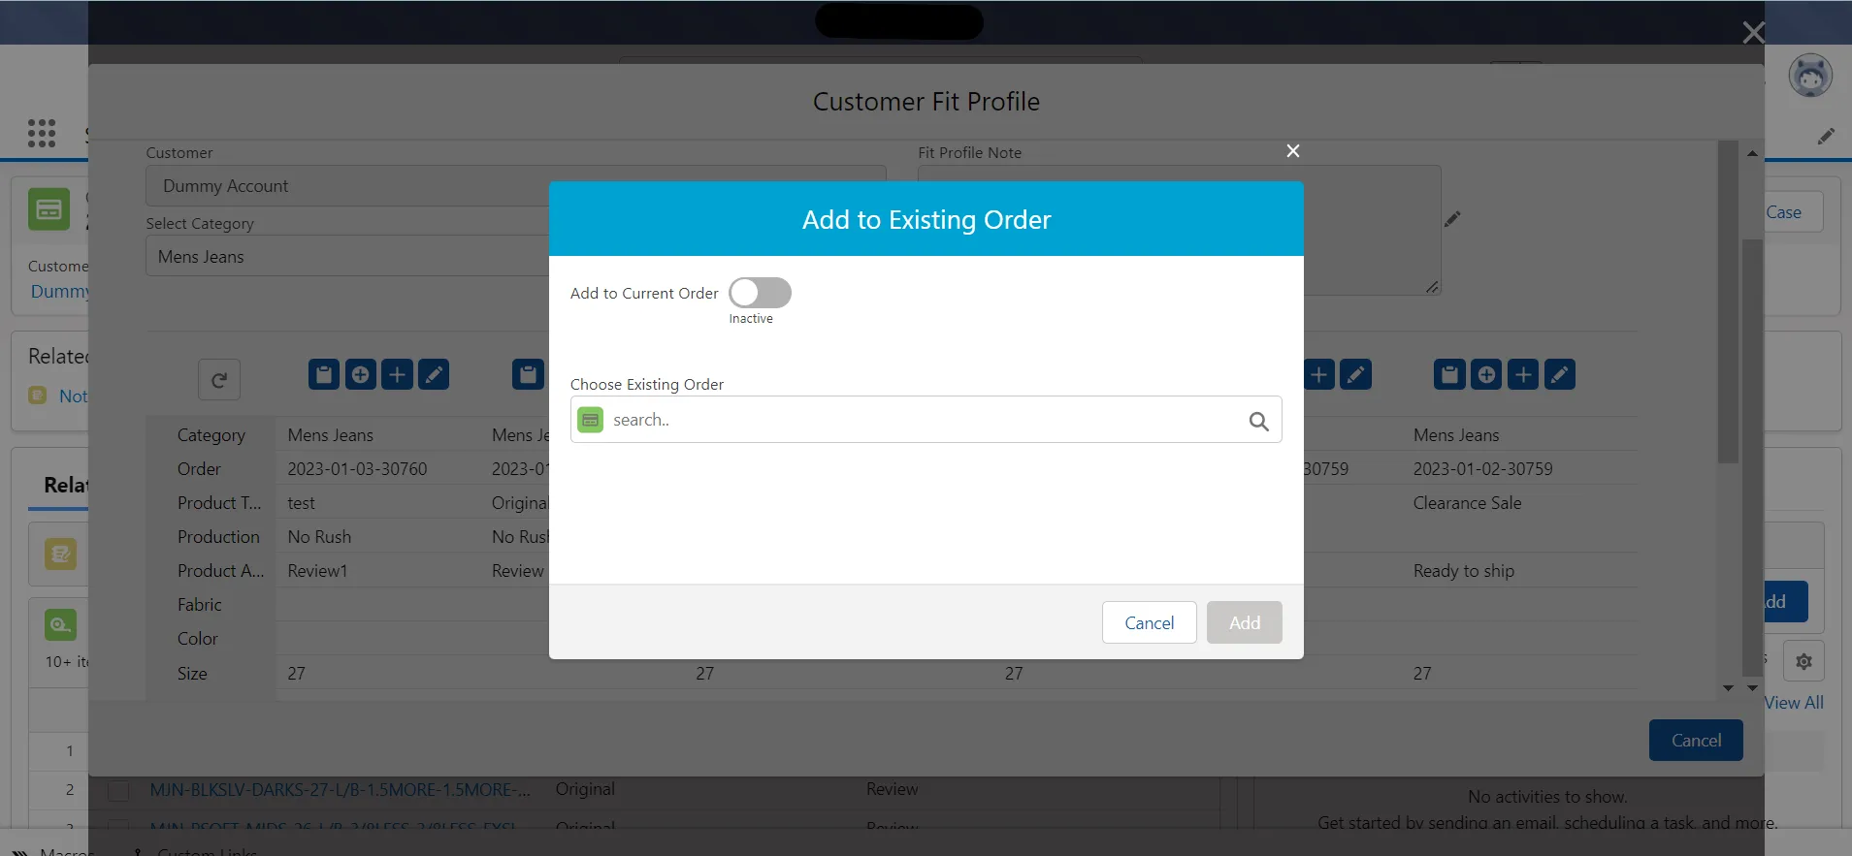Click the search magnifier in Choose Existing Order
Image resolution: width=1852 pixels, height=856 pixels.
(1258, 421)
